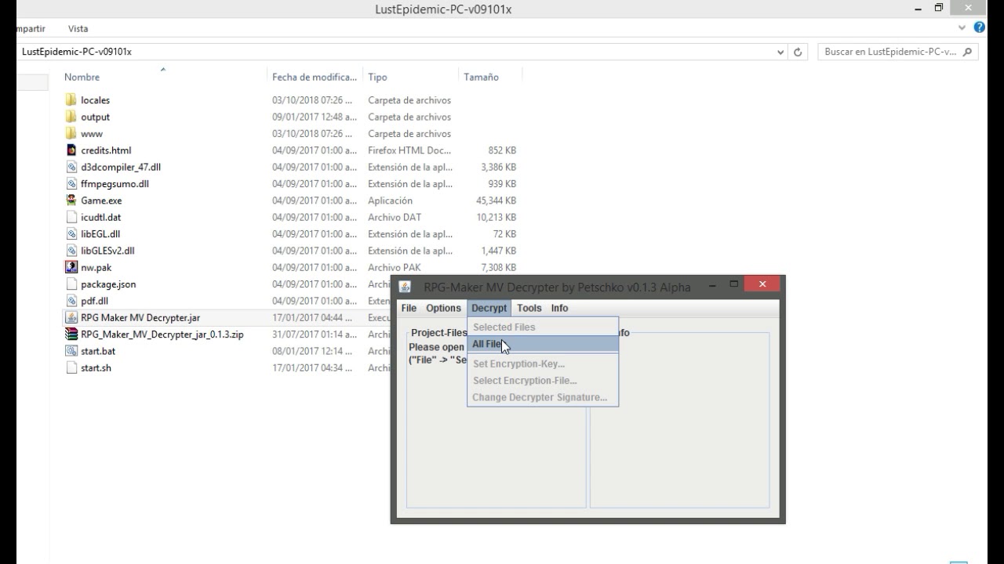Open the File menu in Decrypter
Viewport: 1004px width, 564px height.
click(x=409, y=308)
